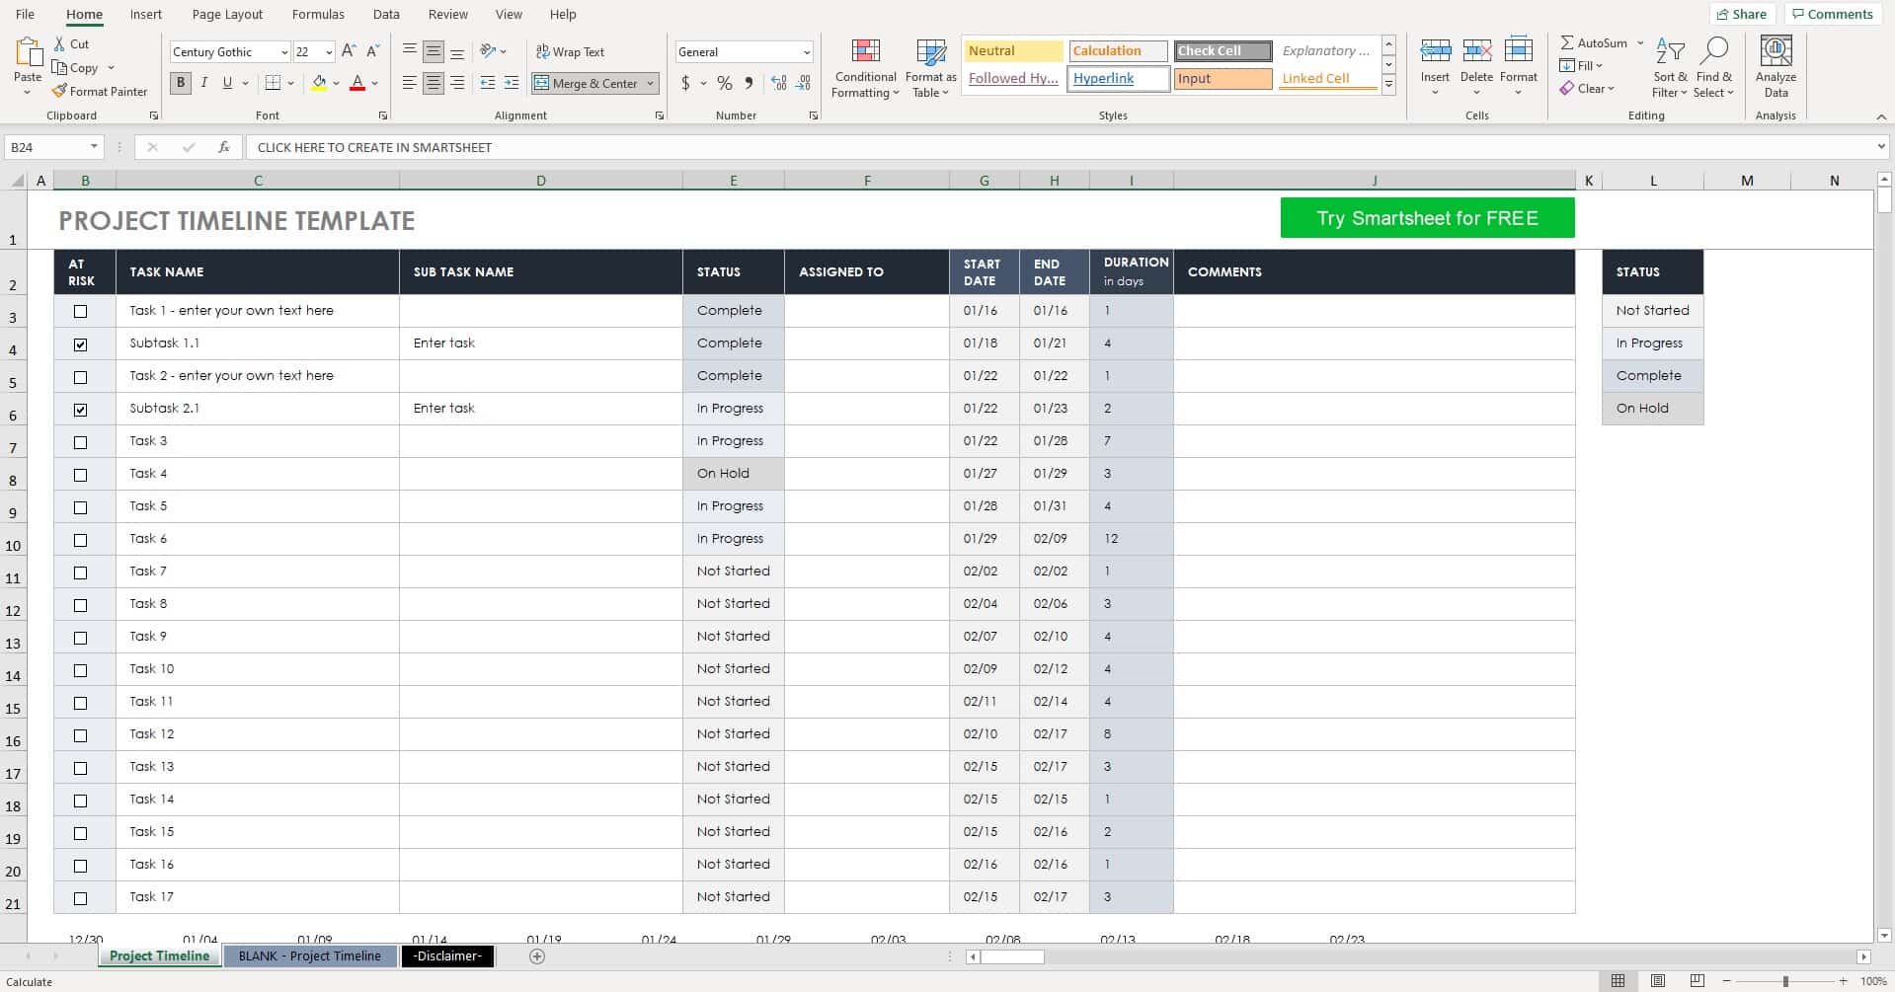1895x992 pixels.
Task: Click Increase Indent icon
Action: click(511, 83)
